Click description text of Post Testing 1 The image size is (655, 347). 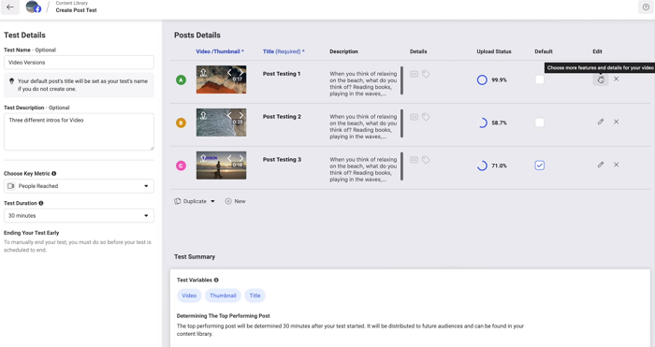(x=363, y=83)
